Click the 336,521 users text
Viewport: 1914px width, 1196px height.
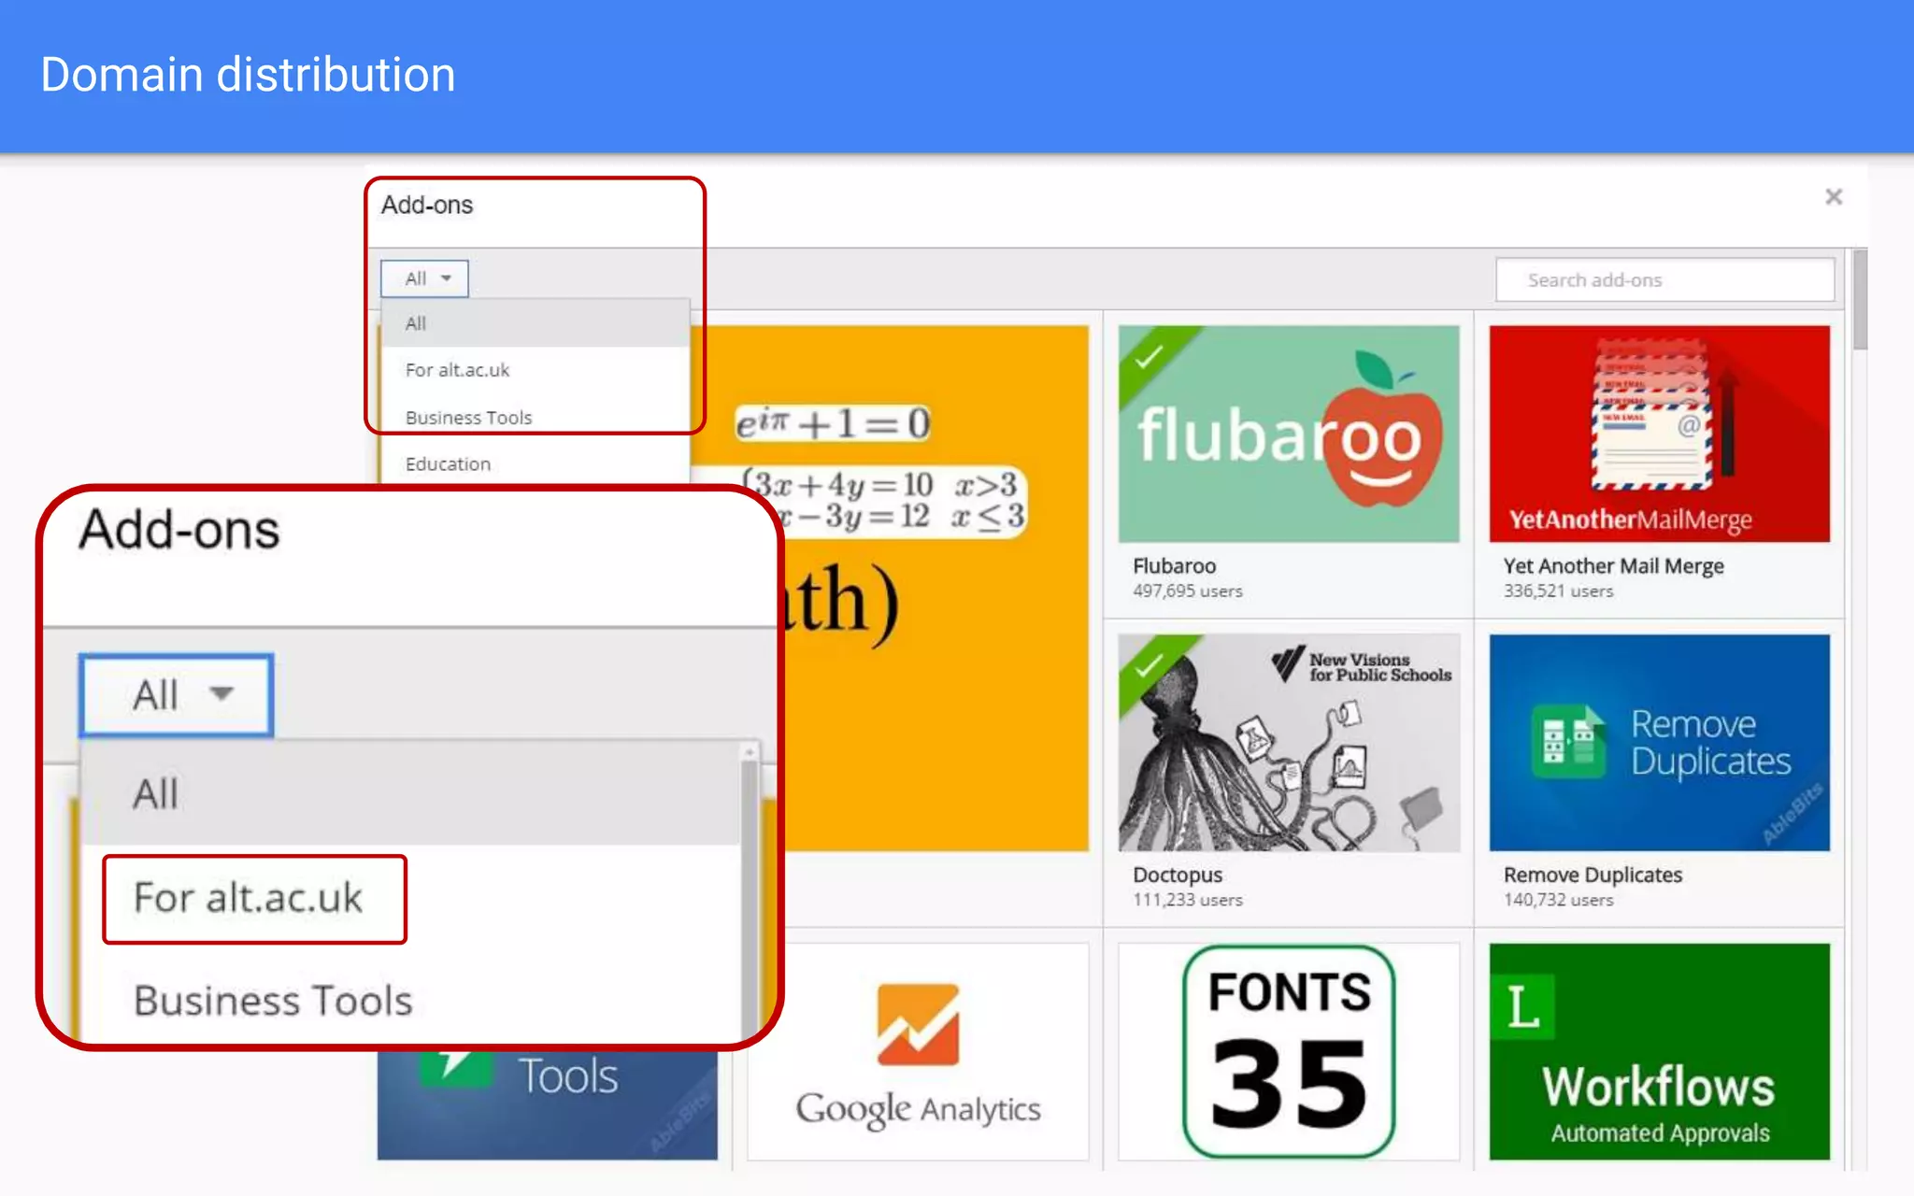click(x=1558, y=591)
